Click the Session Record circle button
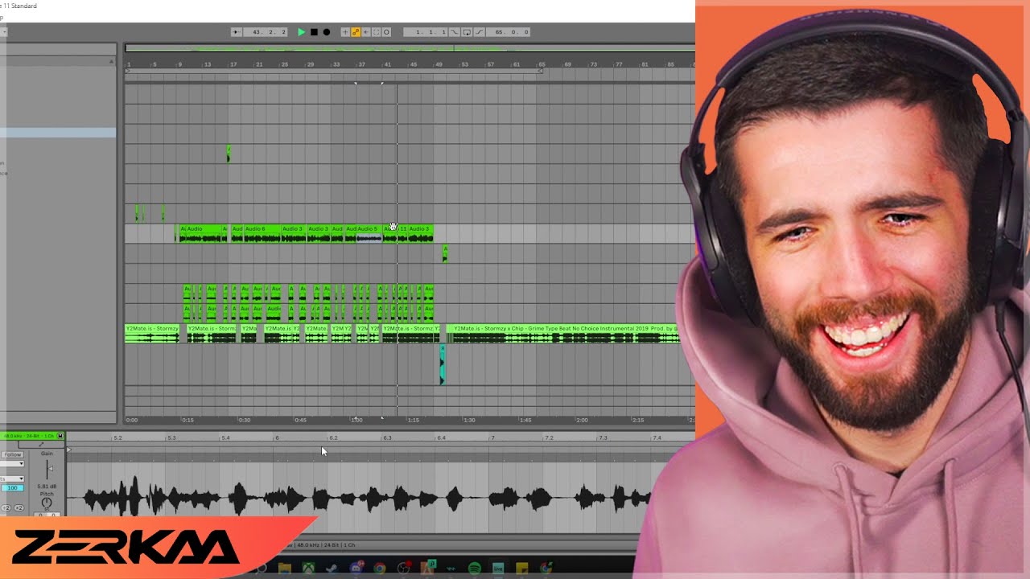Viewport: 1030px width, 579px height. coord(386,32)
